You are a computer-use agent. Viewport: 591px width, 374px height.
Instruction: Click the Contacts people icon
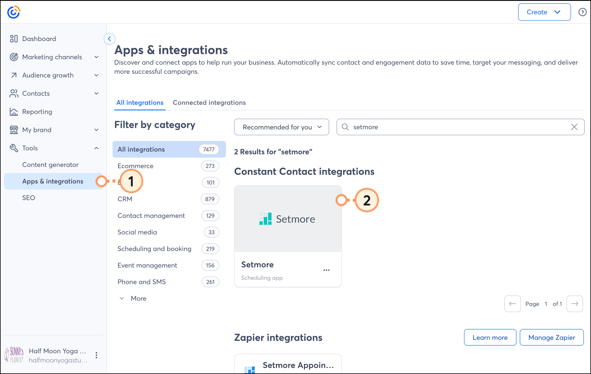click(x=14, y=93)
